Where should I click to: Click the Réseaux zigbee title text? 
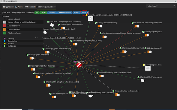[10, 1]
